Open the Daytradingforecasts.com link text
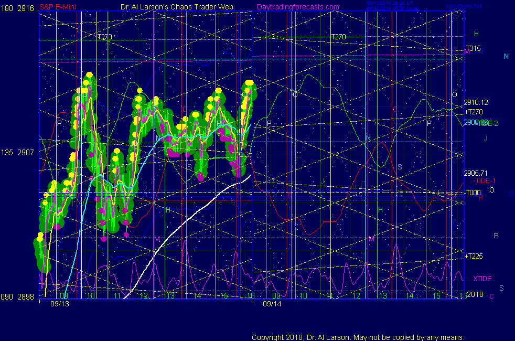Screen dimensions: 515x341 click(298, 7)
